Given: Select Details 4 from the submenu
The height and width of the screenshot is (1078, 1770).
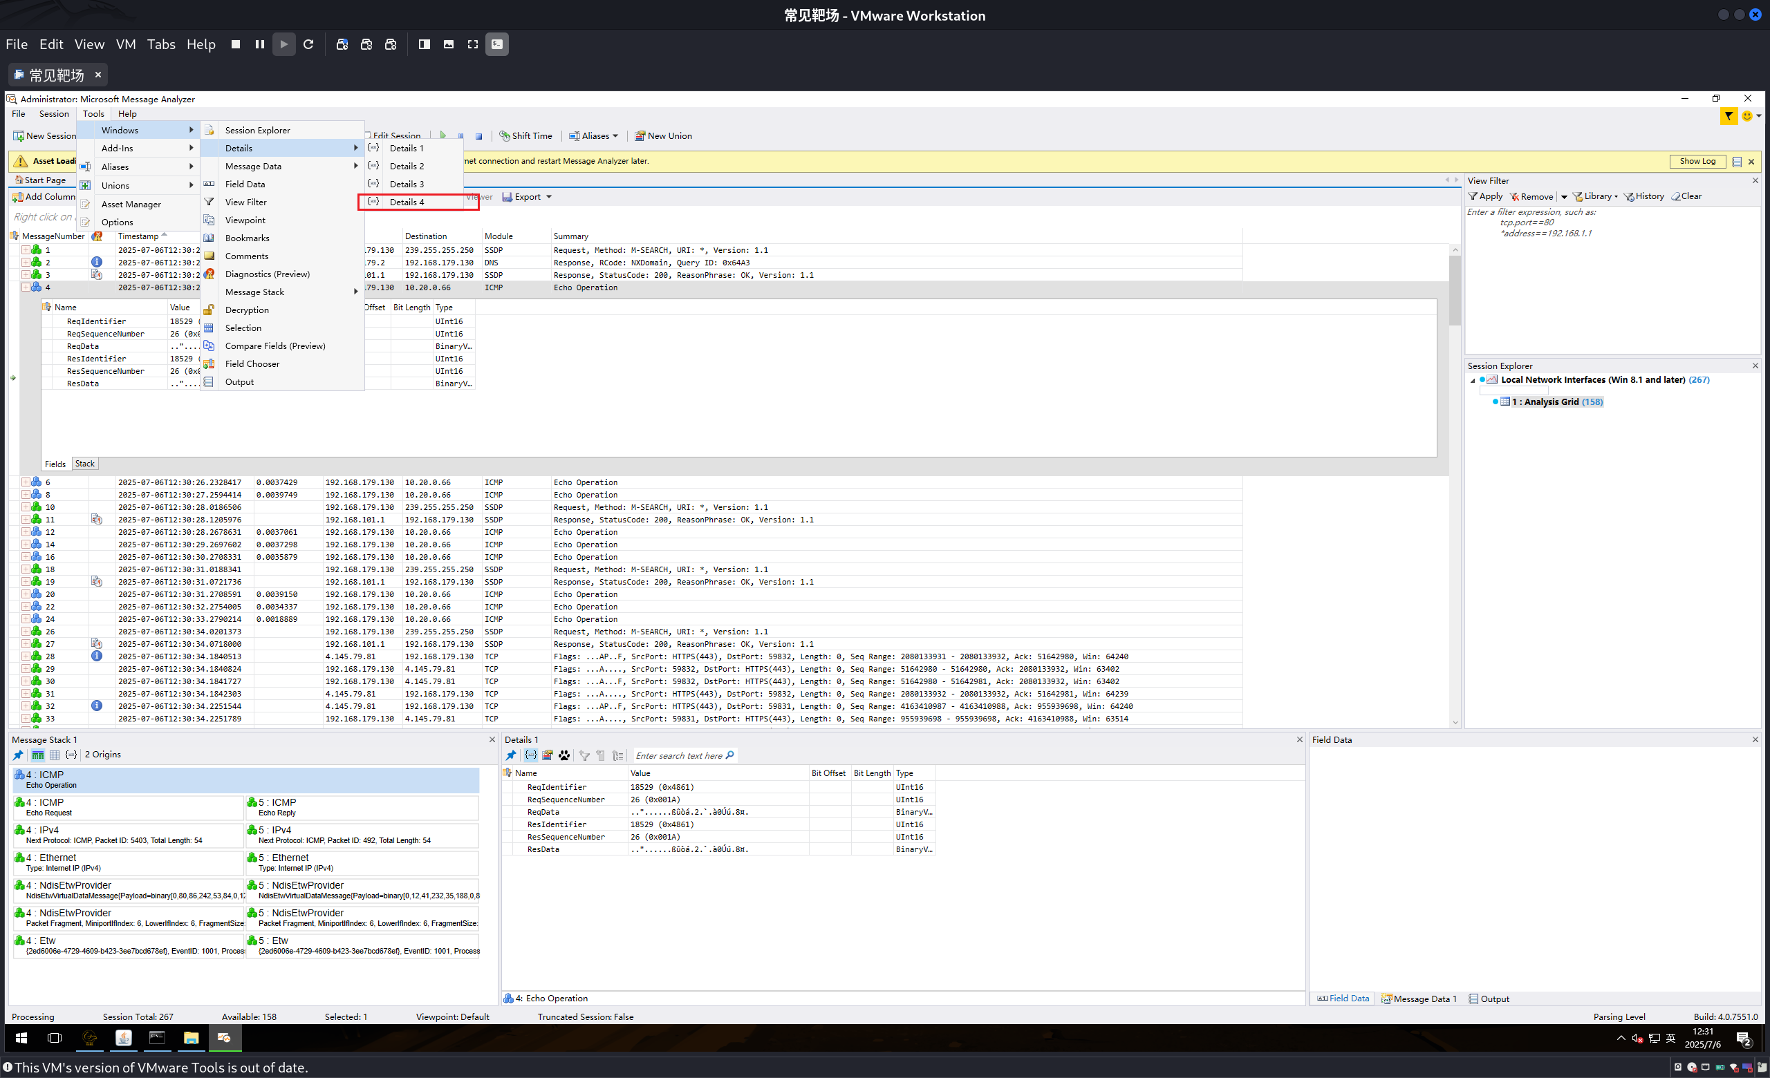Looking at the screenshot, I should [407, 202].
